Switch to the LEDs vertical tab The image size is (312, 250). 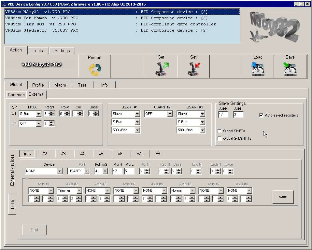pos(12,204)
